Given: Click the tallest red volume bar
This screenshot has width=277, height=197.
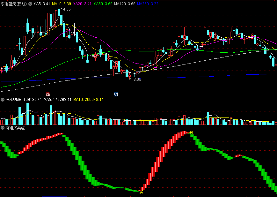Looking at the screenshot, I should [205, 115].
